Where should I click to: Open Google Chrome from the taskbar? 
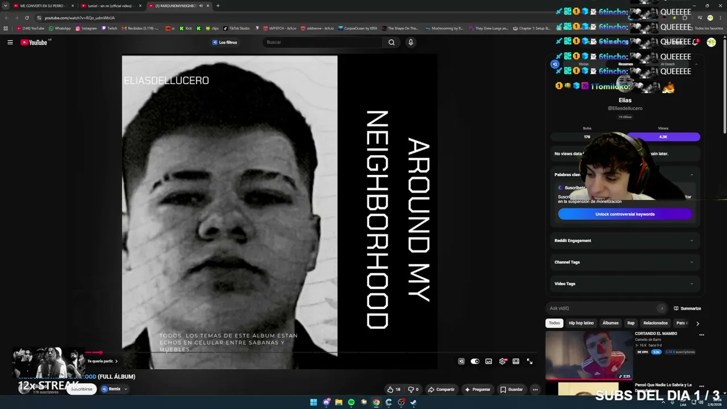[376, 402]
